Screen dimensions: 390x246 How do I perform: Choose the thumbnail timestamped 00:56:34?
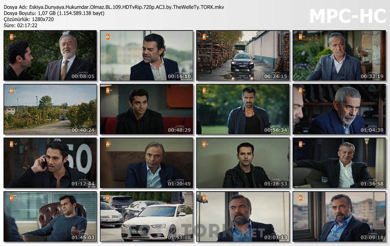click(243, 109)
